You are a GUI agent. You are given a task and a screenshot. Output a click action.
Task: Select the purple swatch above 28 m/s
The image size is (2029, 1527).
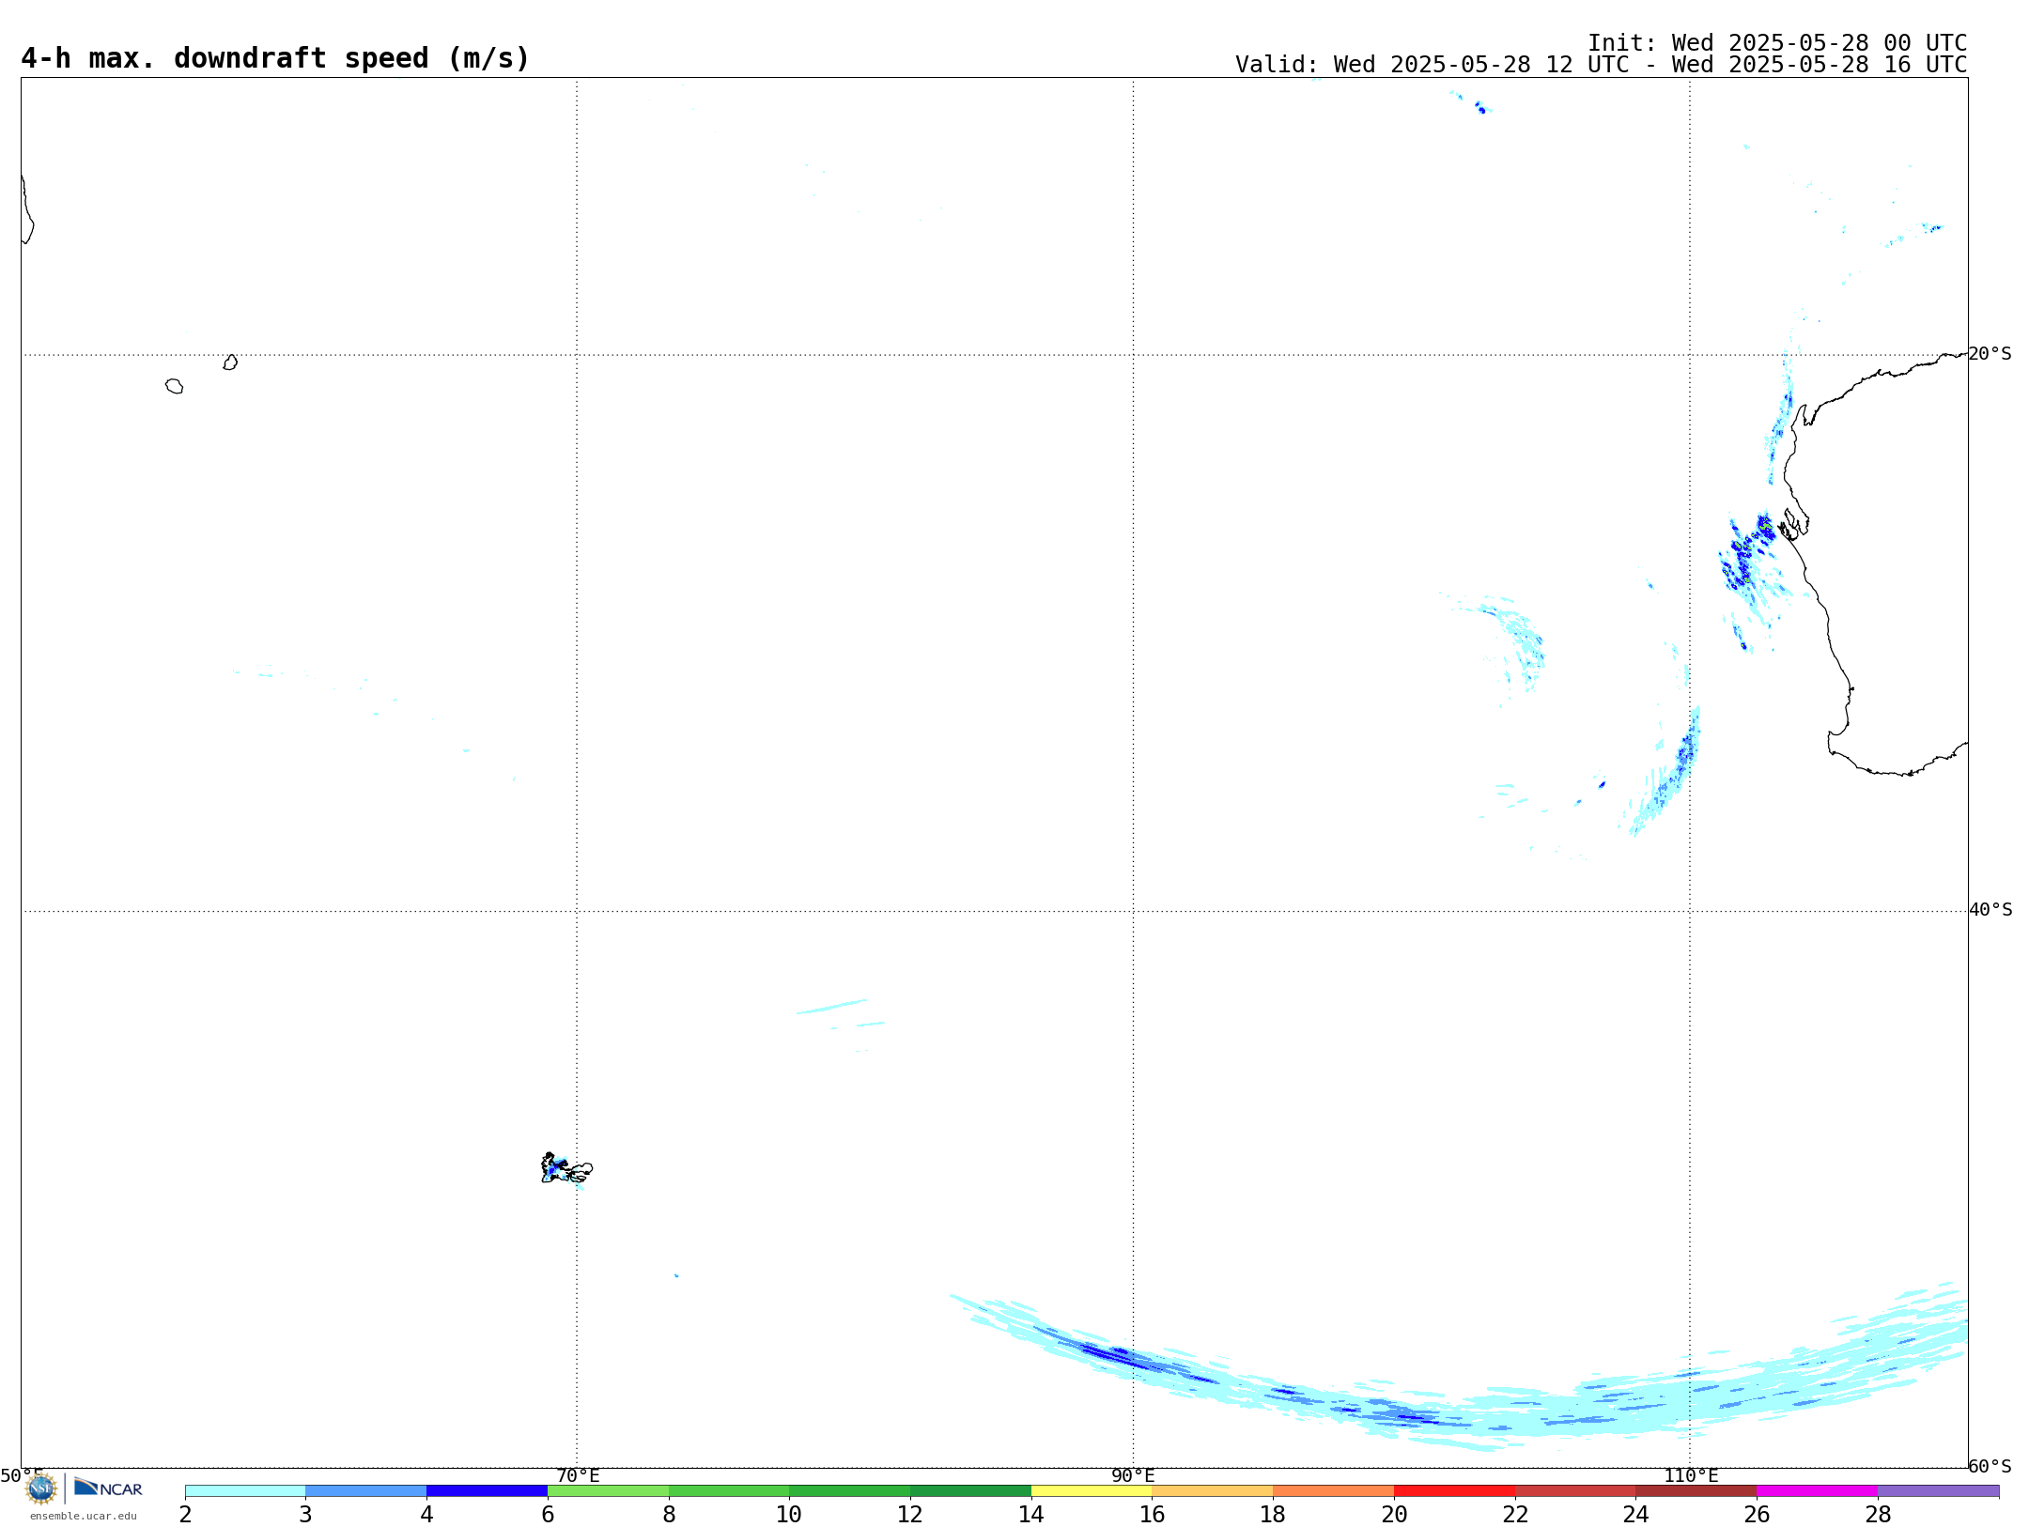(x=1938, y=1491)
